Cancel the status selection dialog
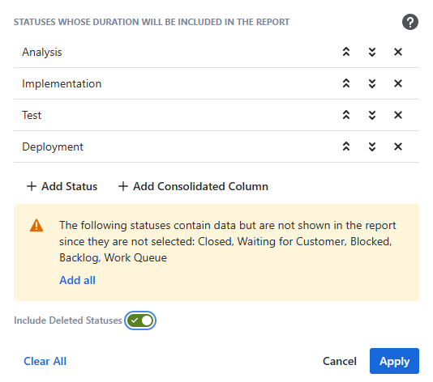The height and width of the screenshot is (382, 433). (340, 361)
